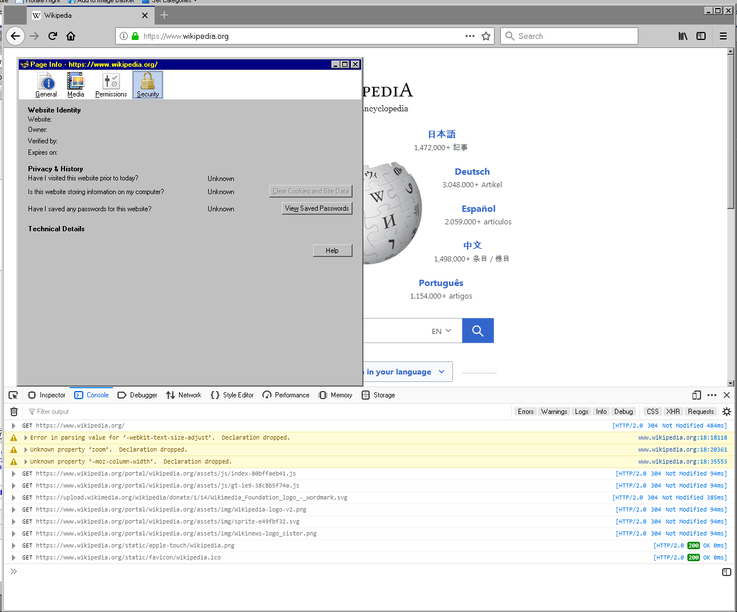The image size is (737, 612).
Task: Toggle the Debug console filter
Action: click(623, 412)
